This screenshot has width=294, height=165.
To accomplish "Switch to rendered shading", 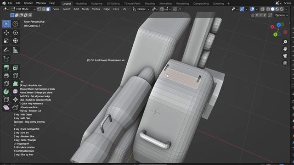I will pos(282,9).
